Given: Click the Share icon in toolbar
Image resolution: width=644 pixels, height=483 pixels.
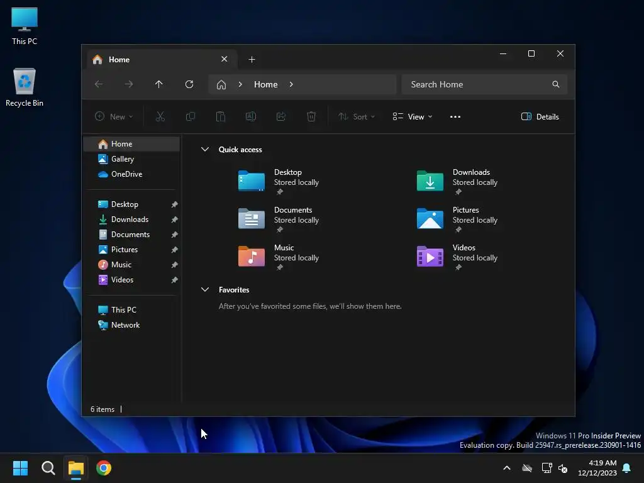Looking at the screenshot, I should coord(281,116).
